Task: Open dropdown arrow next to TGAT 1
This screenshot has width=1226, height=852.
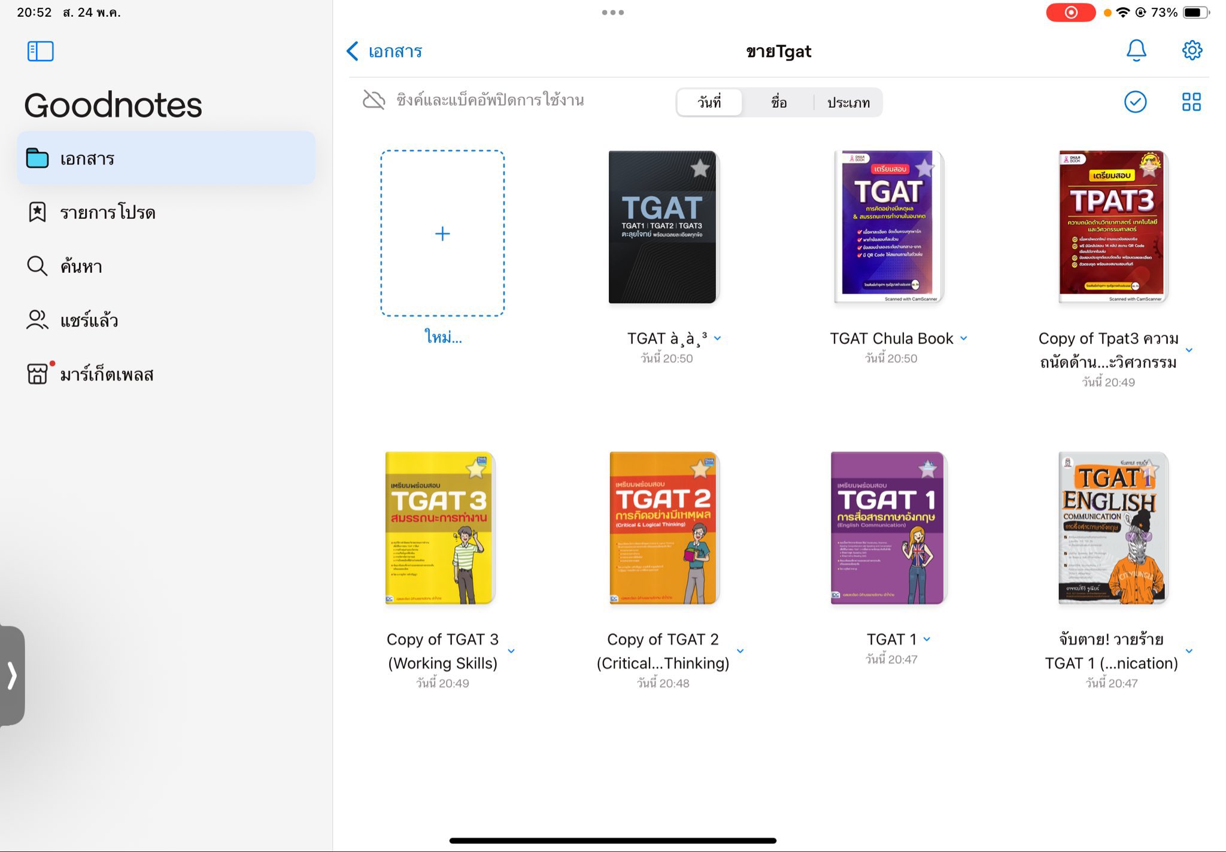Action: point(927,639)
